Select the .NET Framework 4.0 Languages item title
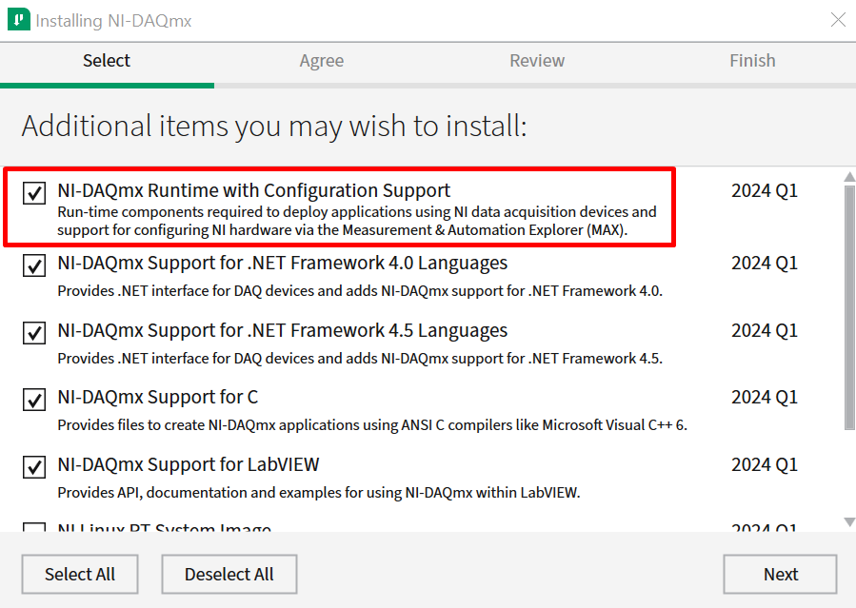The width and height of the screenshot is (856, 608). [282, 263]
